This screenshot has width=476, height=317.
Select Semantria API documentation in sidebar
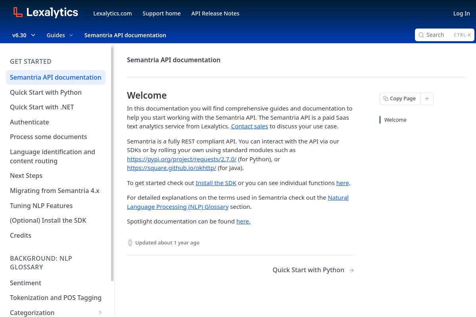click(x=56, y=77)
